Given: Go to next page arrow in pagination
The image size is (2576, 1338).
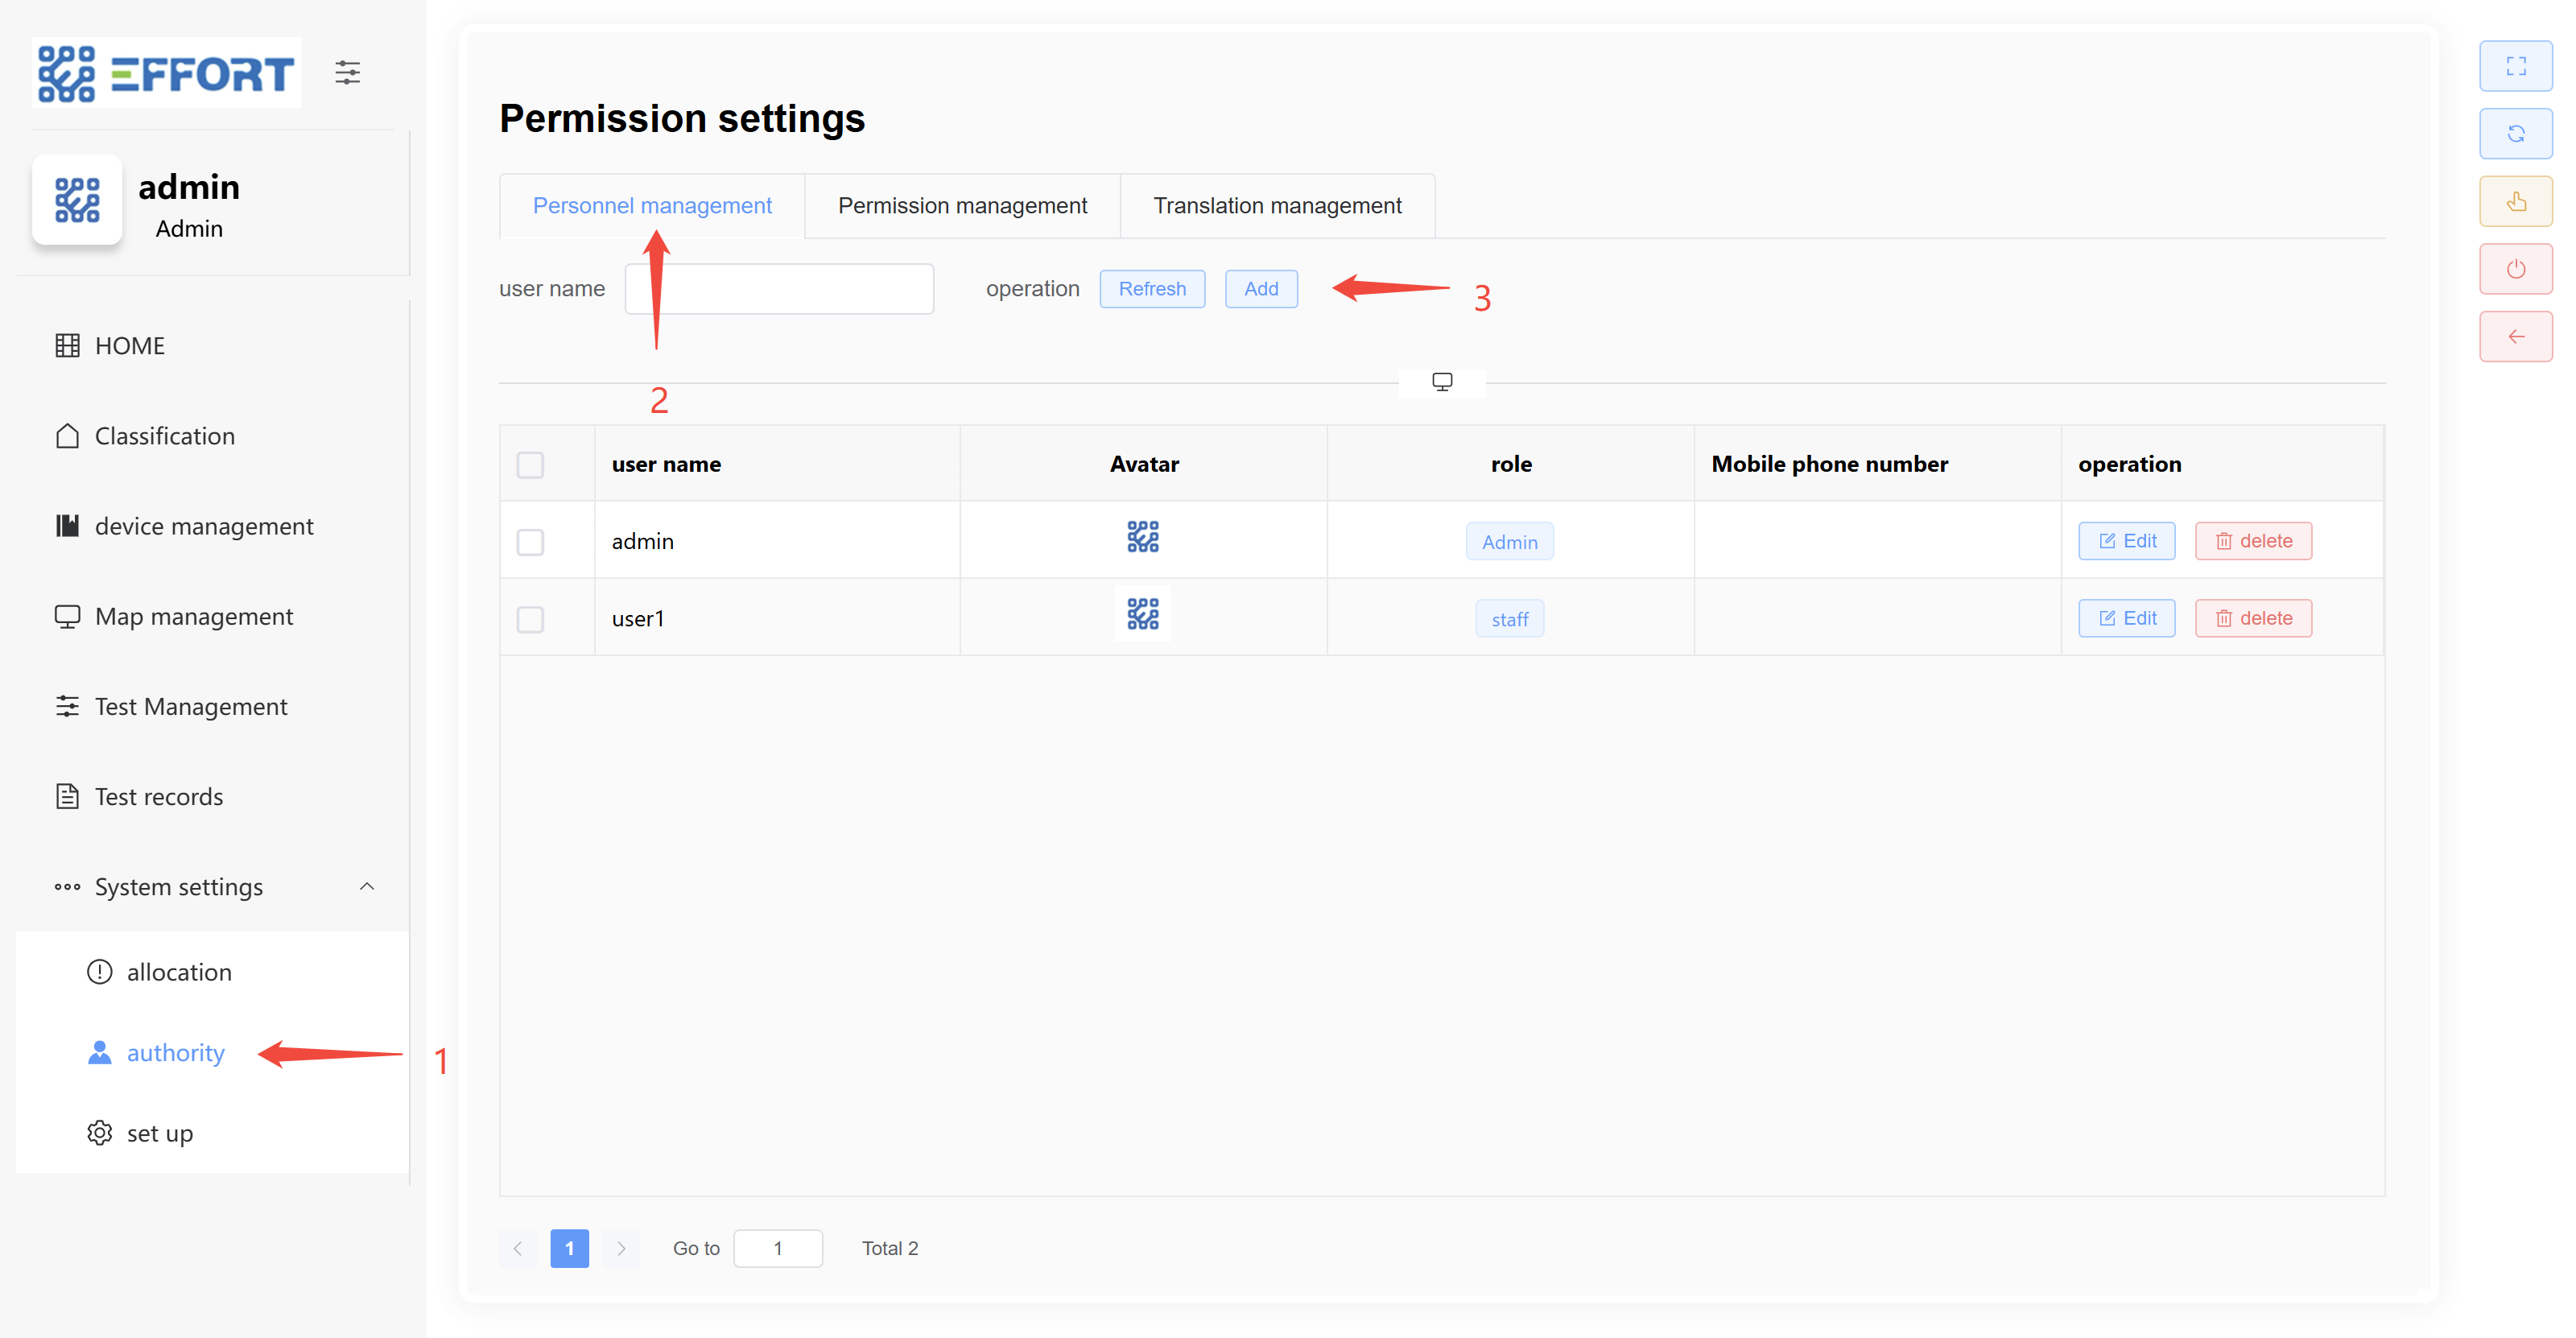Looking at the screenshot, I should 621,1248.
